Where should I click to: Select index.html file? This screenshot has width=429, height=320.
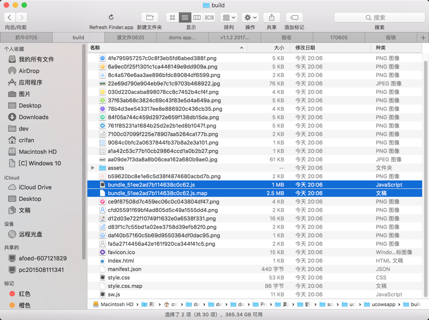point(255,261)
